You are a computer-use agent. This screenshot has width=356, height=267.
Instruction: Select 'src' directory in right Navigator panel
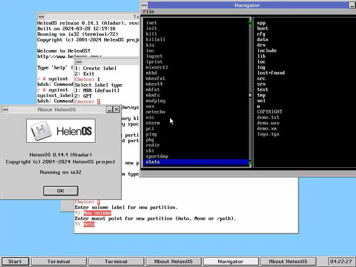(x=261, y=78)
